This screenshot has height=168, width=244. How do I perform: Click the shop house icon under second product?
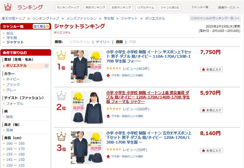click(x=108, y=116)
